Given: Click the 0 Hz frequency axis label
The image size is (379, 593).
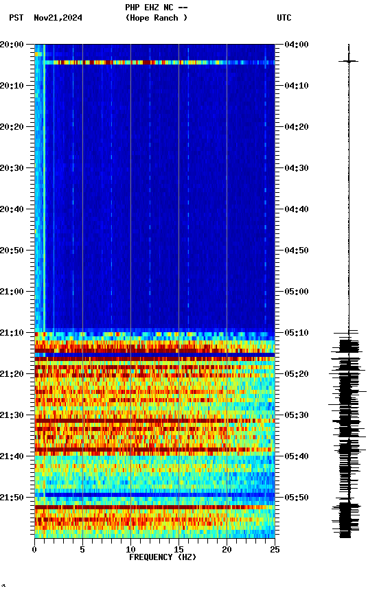Looking at the screenshot, I should coord(34,550).
